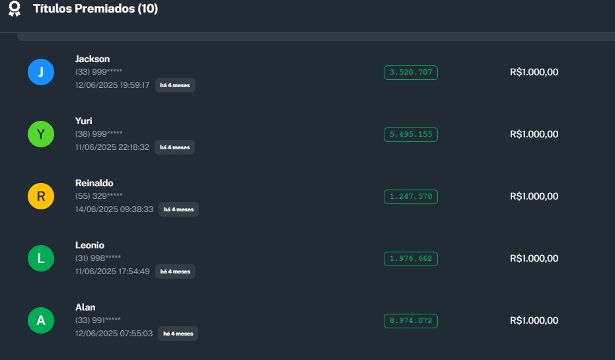Click the R$1.000,00 prize in Leonio's row
615x360 pixels.
point(534,258)
